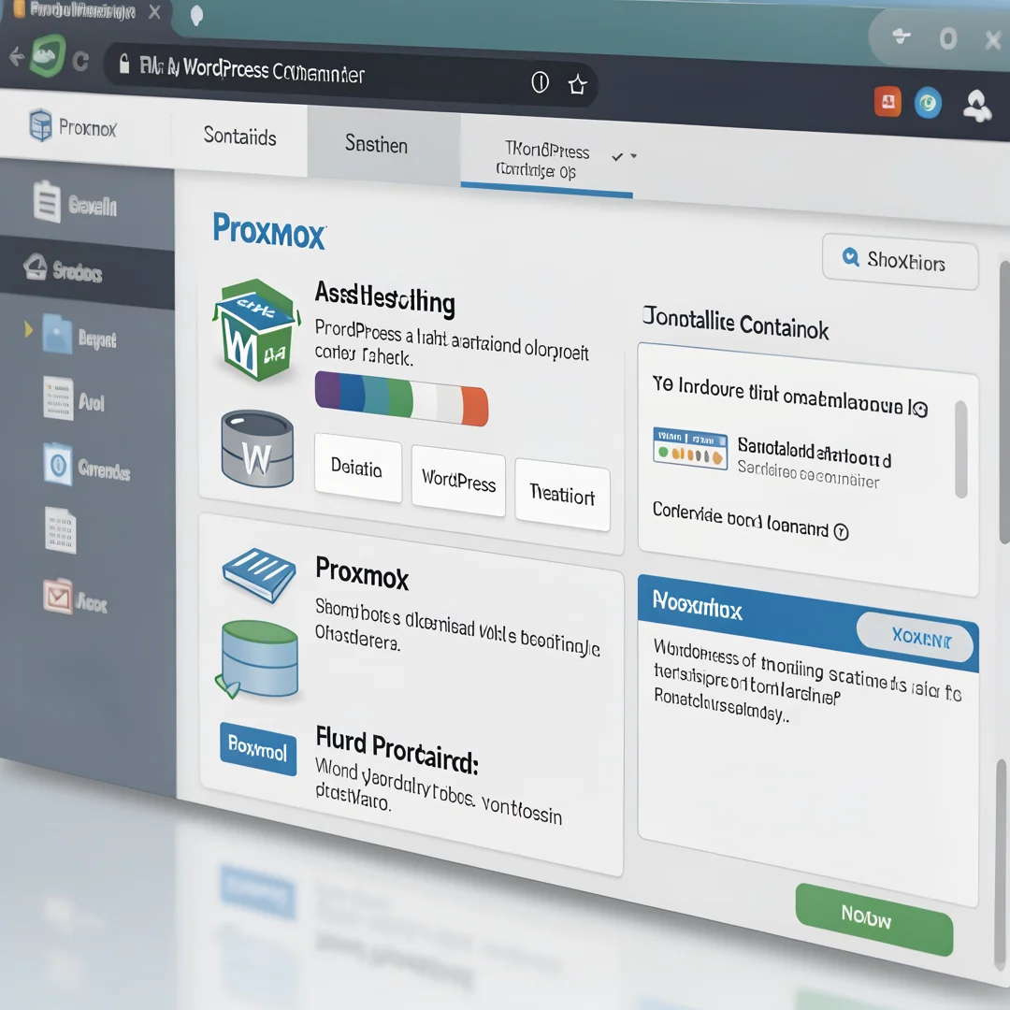Click the green WordPress cube icon

click(x=256, y=329)
